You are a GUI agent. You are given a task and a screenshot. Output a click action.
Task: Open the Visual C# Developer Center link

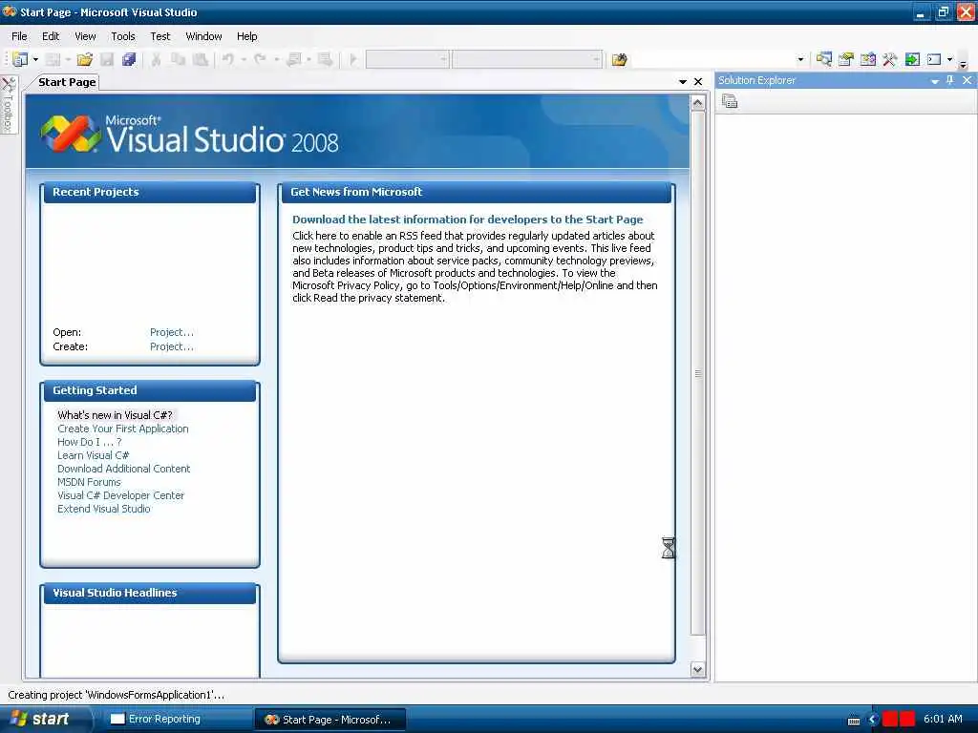pyautogui.click(x=120, y=495)
